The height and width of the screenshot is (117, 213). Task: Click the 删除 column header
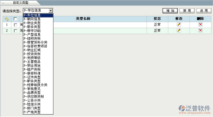point(200,19)
